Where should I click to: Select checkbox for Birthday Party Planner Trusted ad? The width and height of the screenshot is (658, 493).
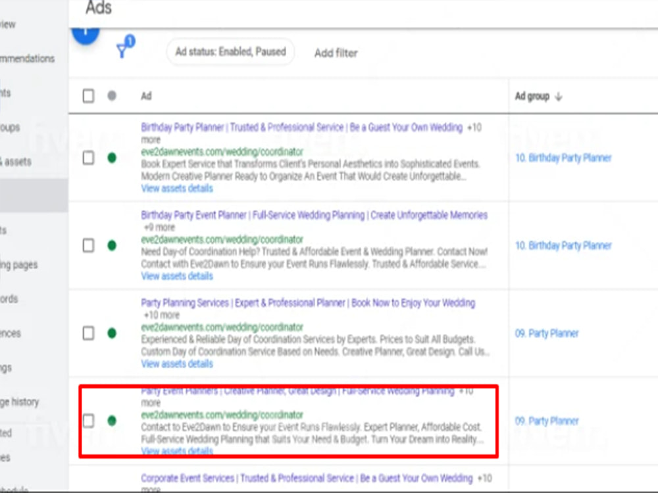click(x=88, y=158)
